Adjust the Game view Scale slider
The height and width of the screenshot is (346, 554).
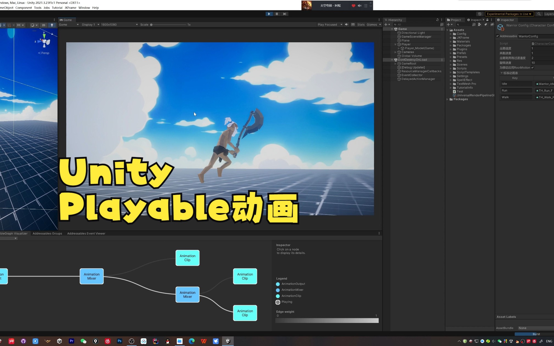click(x=168, y=25)
